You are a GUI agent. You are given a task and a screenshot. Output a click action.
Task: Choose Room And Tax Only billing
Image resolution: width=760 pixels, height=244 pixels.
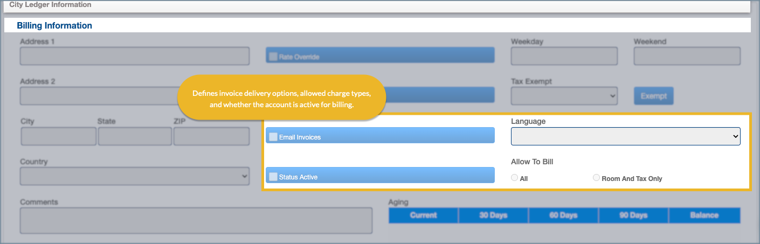(596, 178)
